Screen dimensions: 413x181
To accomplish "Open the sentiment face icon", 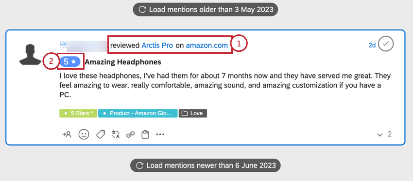I will tap(84, 135).
